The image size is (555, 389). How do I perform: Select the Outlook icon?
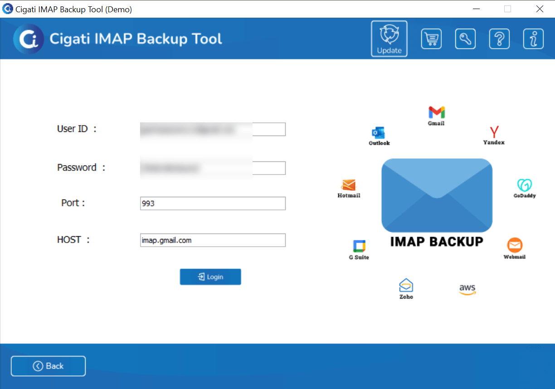point(379,136)
